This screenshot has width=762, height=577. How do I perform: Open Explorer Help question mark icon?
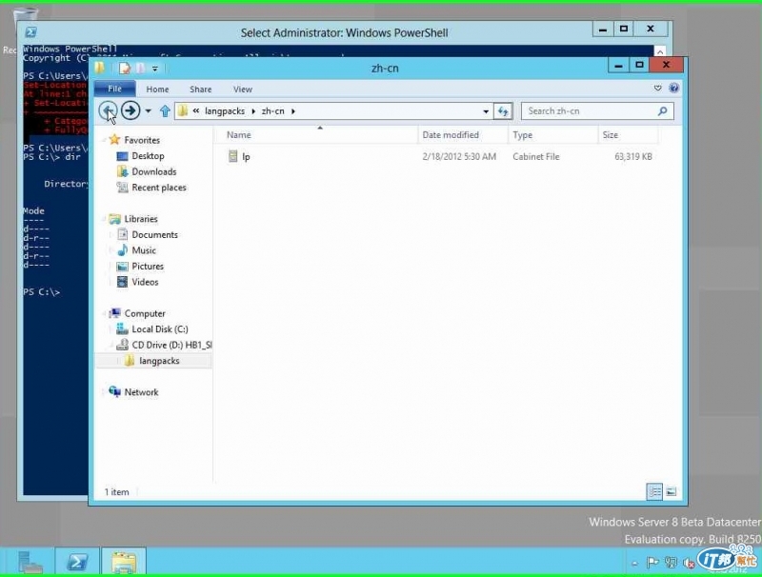point(673,88)
